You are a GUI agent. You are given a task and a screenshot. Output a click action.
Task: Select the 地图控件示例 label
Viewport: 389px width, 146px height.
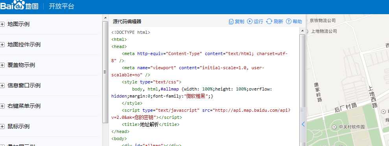pyautogui.click(x=24, y=45)
